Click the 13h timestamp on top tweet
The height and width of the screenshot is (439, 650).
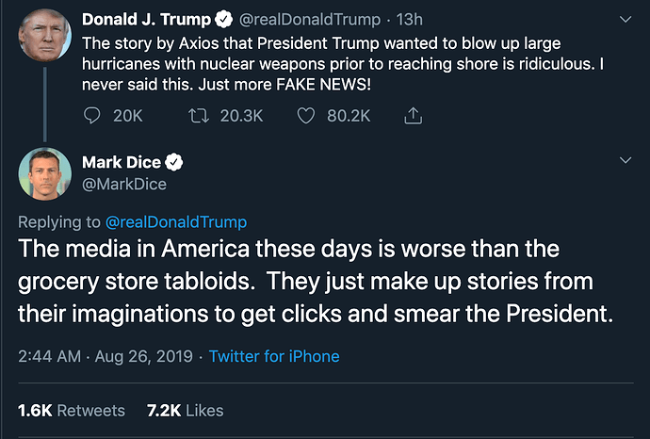[410, 19]
